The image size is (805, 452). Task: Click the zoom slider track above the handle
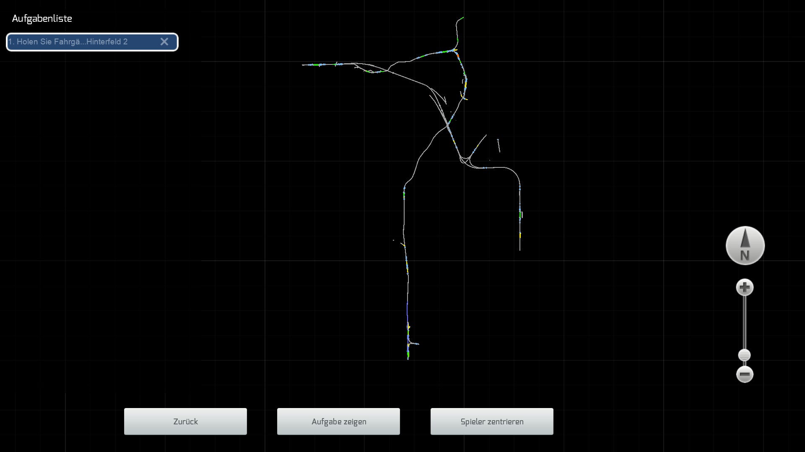tap(745, 322)
